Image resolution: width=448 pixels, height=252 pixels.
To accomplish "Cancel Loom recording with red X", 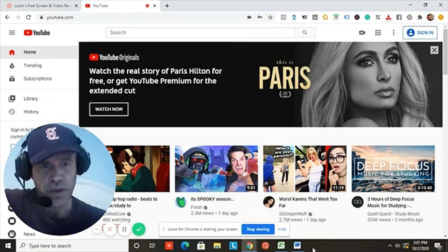I will pos(110,229).
